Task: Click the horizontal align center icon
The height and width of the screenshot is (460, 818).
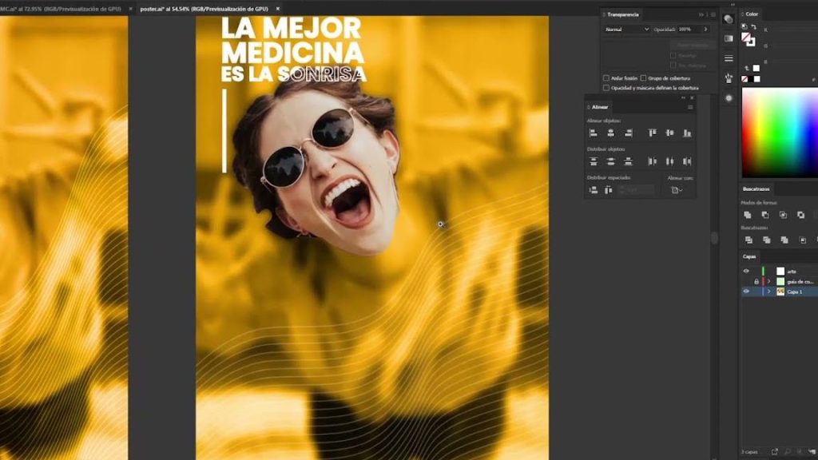Action: (x=610, y=133)
